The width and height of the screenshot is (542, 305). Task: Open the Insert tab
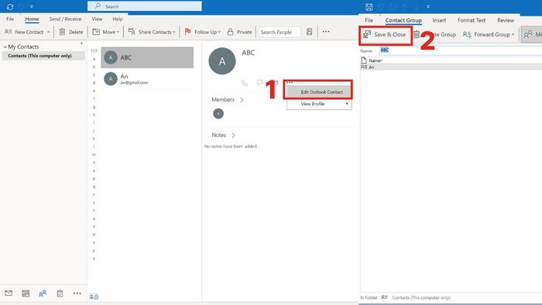[x=439, y=20]
